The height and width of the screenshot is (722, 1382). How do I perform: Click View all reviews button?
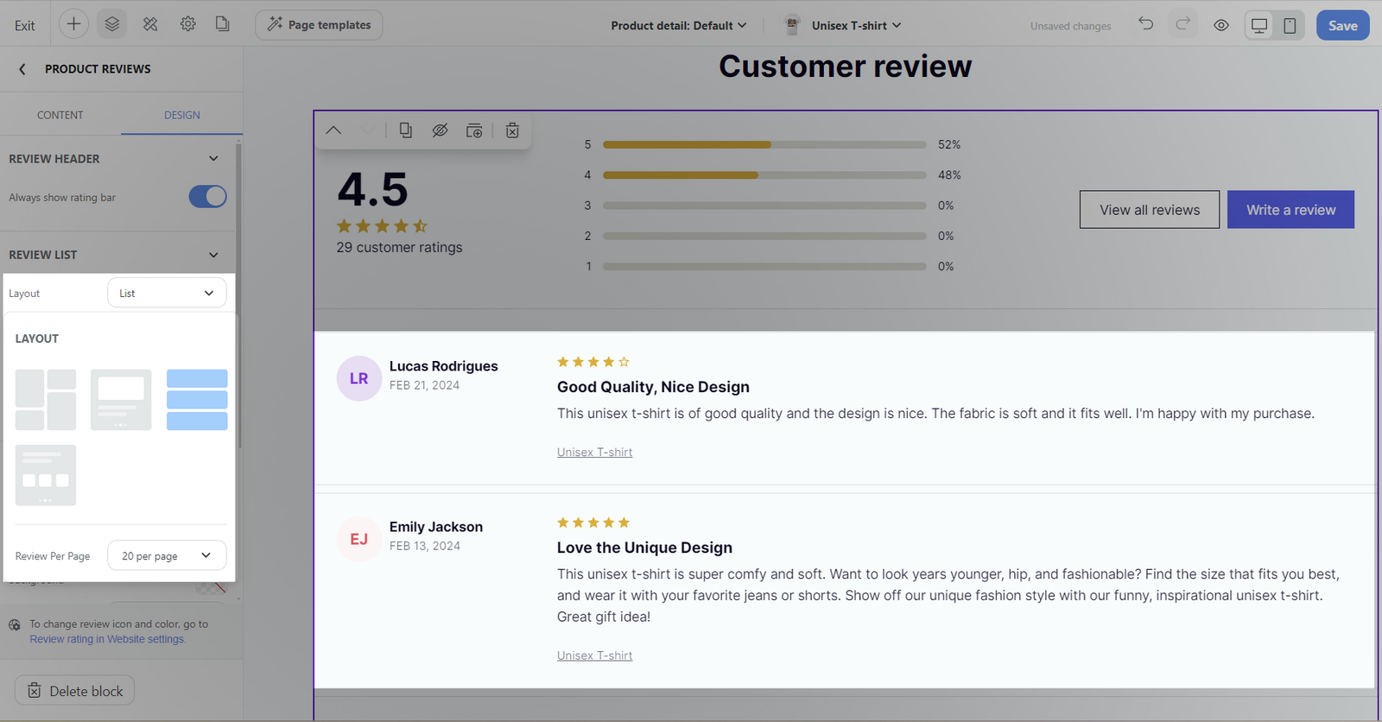tap(1150, 210)
